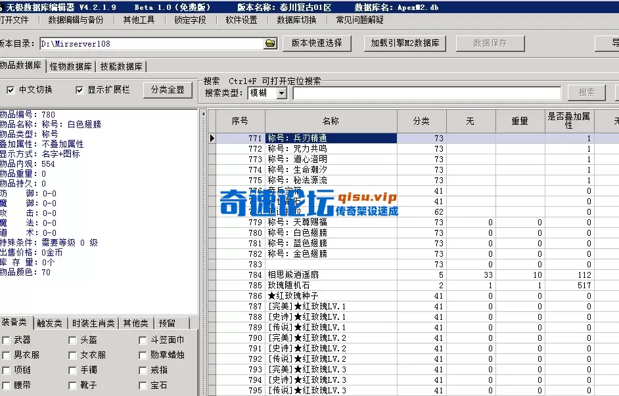Check the 腰带 category checkbox
Screen dimensions: 619x396
point(7,385)
